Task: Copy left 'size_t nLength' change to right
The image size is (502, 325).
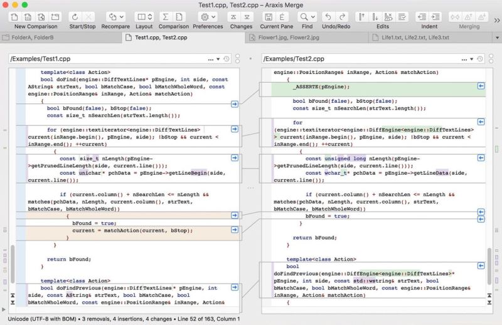Action: [x=235, y=158]
